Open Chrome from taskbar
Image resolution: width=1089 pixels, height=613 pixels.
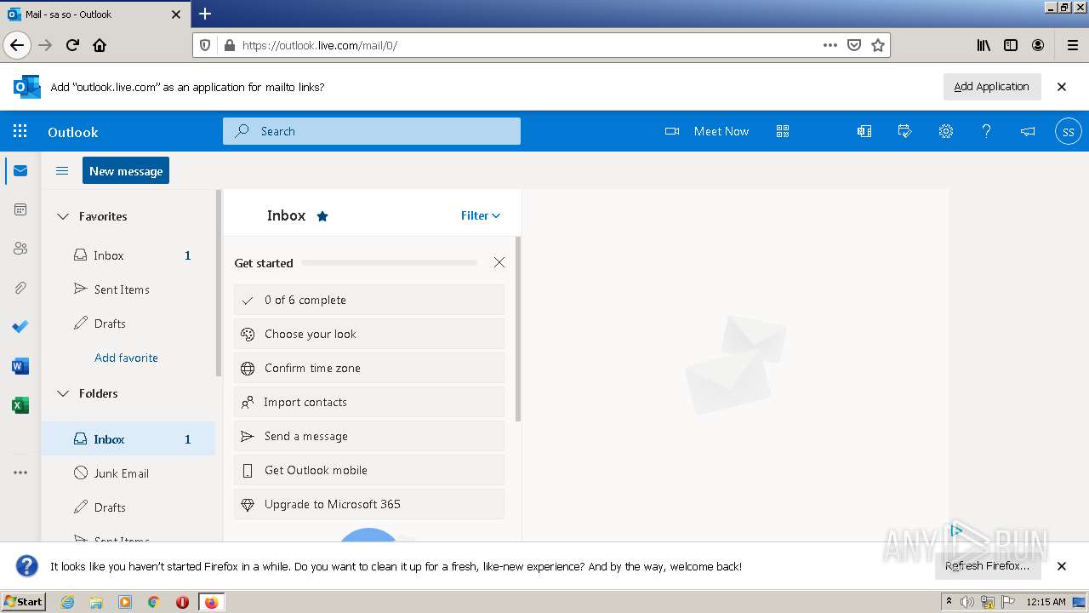point(153,602)
